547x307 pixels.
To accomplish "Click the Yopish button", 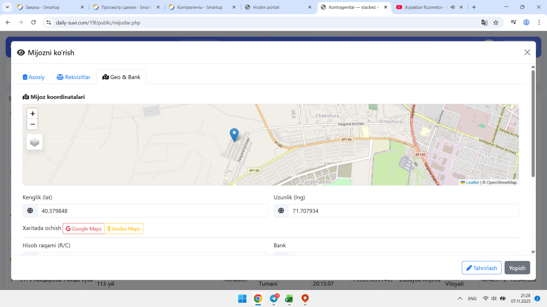I will click(518, 268).
